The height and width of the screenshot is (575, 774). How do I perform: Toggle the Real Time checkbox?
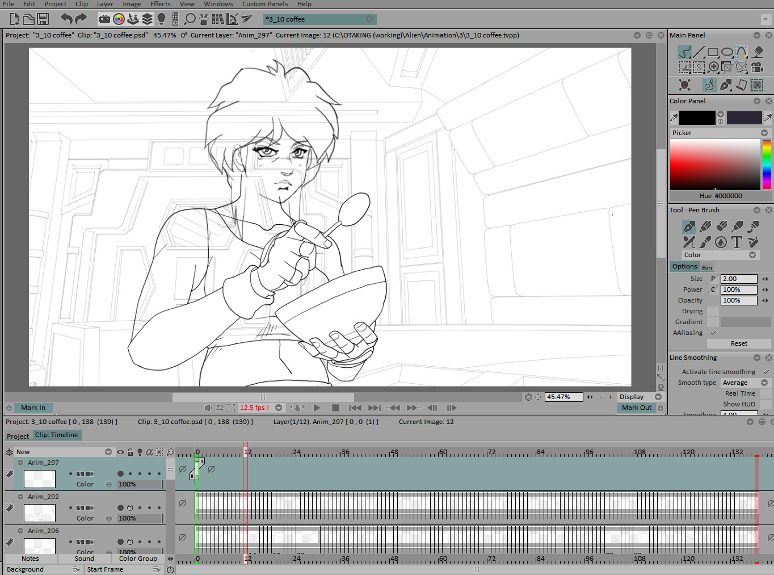point(765,393)
